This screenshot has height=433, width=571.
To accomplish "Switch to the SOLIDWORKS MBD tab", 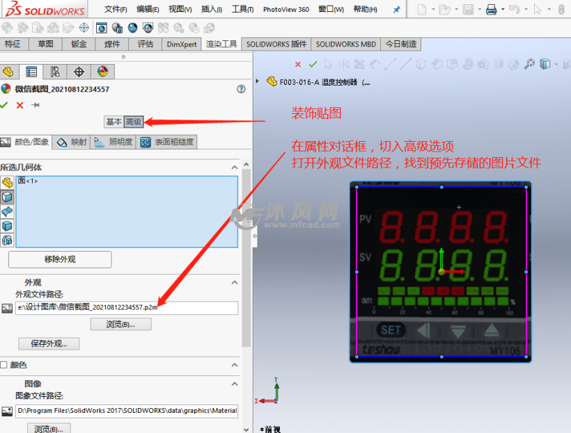I will (346, 44).
